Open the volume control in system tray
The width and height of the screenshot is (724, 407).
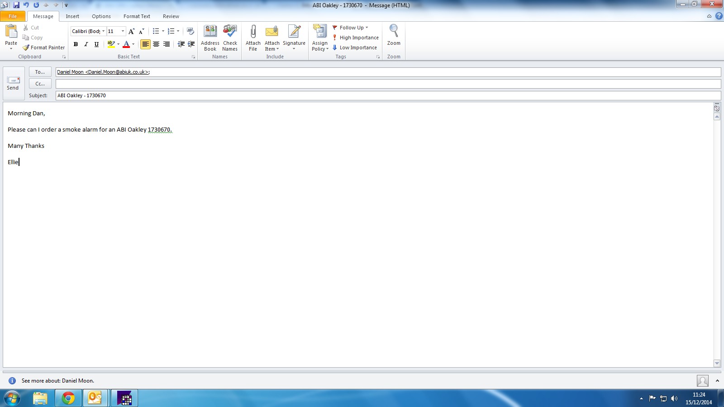[674, 398]
